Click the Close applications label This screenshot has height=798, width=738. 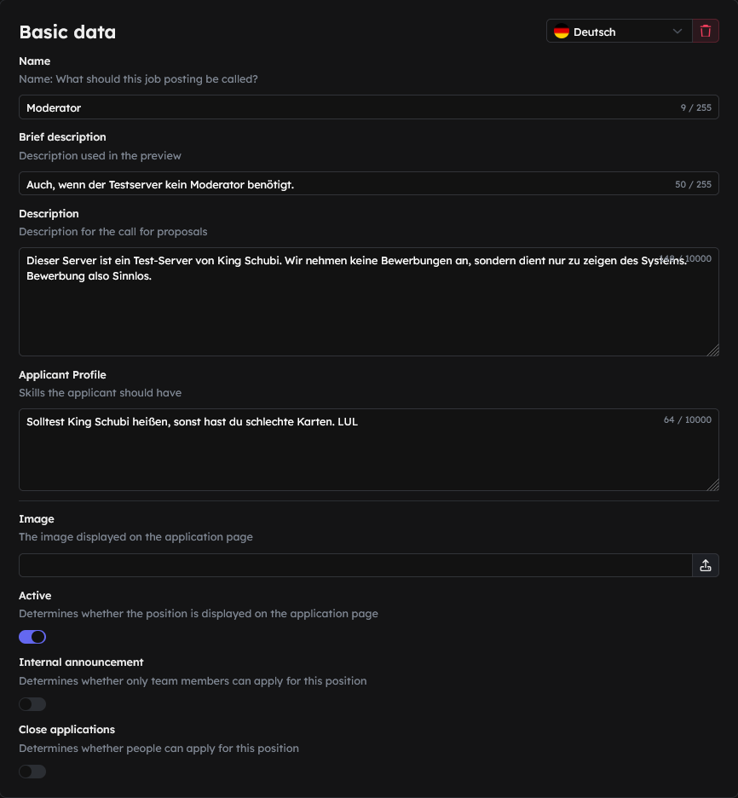coord(67,729)
